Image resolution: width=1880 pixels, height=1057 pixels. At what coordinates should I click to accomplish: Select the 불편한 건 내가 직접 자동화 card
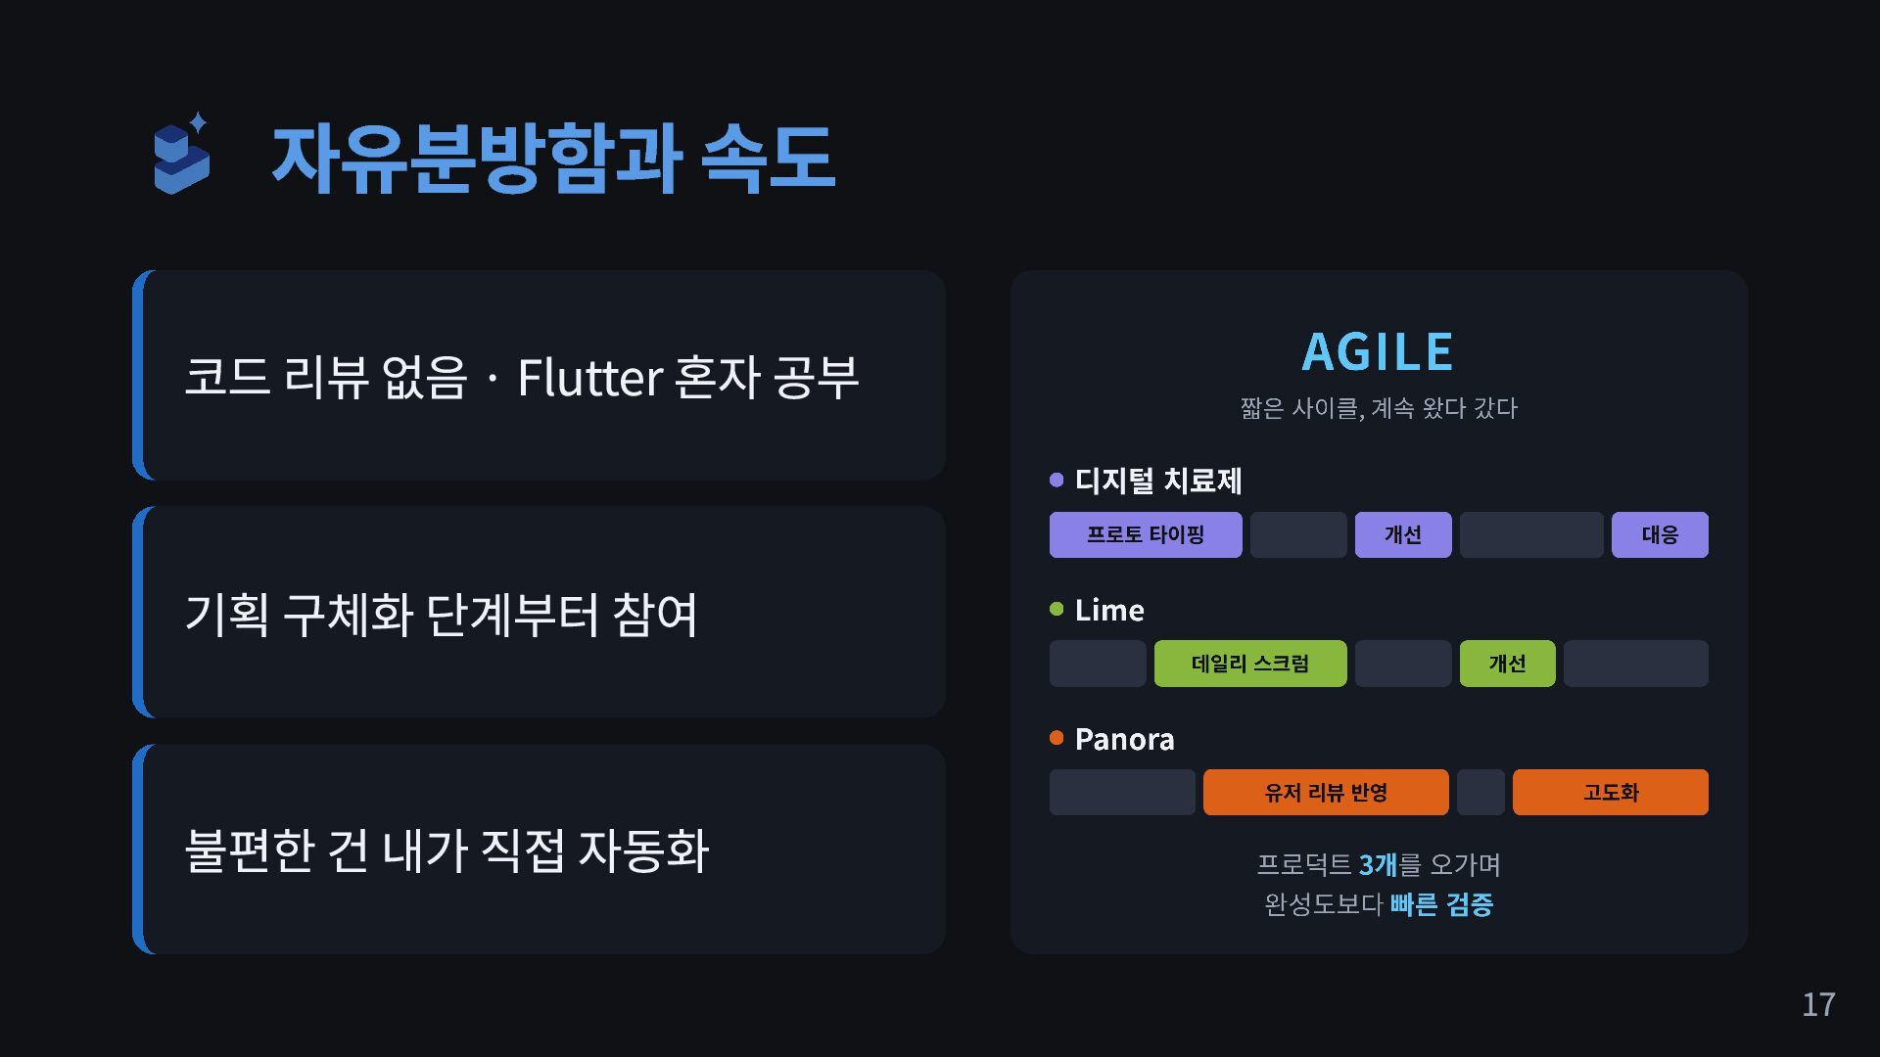[x=539, y=850]
